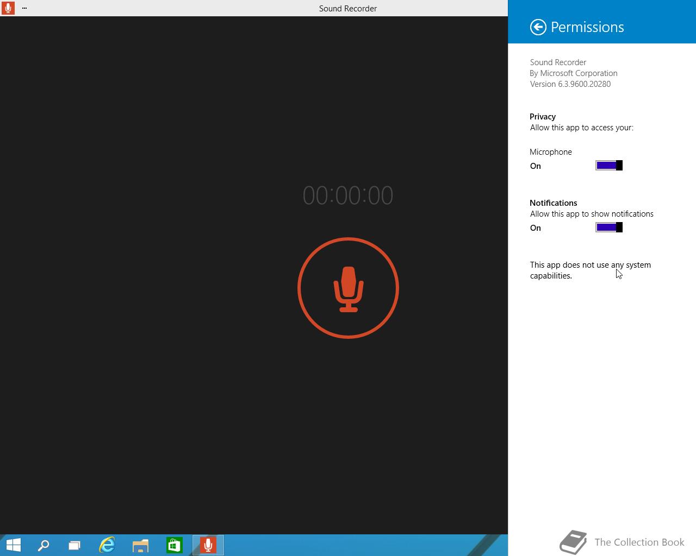Open Task View on the taskbar

(74, 545)
